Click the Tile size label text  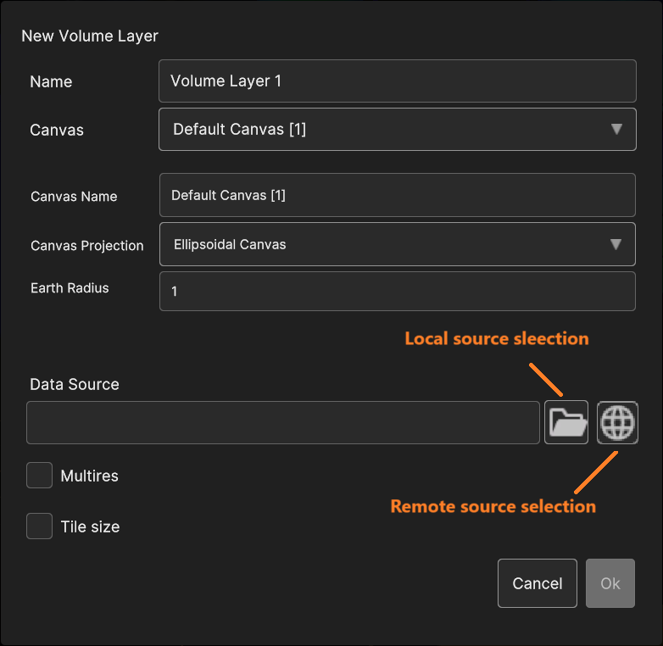pyautogui.click(x=90, y=527)
